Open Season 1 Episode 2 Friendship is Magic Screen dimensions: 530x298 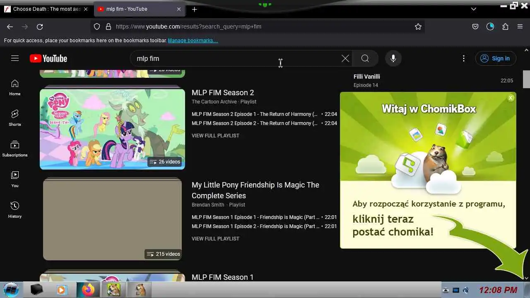264,226
